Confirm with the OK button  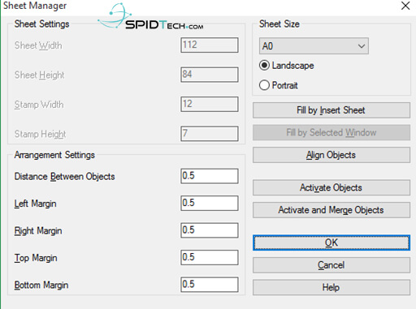(x=331, y=242)
